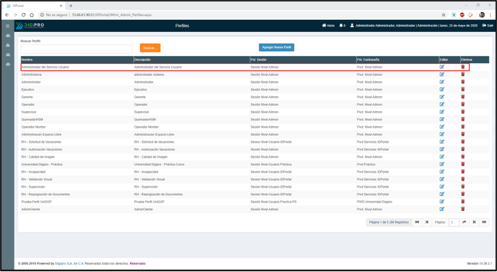Screen dimensions: 497x272
Task: Delete the Operador profile
Action: click(x=463, y=104)
